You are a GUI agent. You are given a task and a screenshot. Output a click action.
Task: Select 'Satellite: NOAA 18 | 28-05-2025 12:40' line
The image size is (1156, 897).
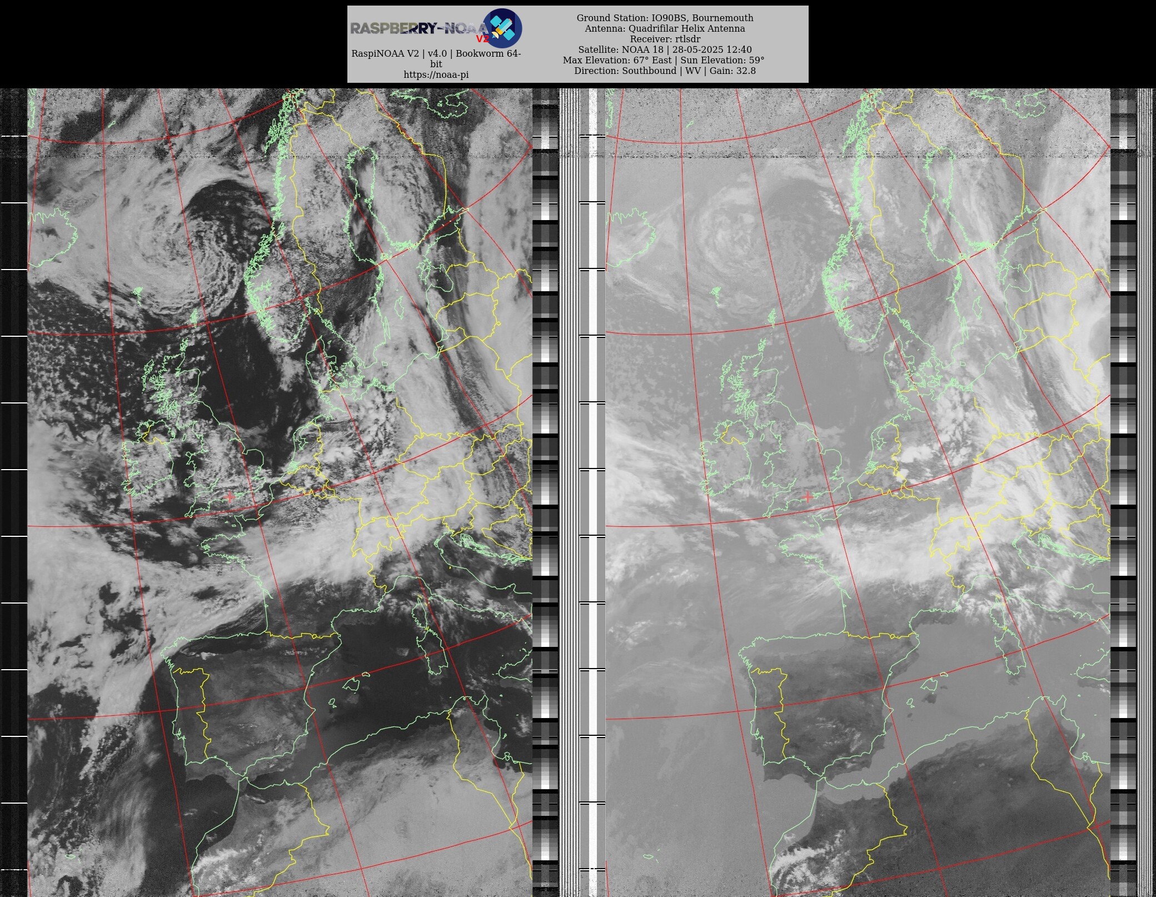(665, 49)
